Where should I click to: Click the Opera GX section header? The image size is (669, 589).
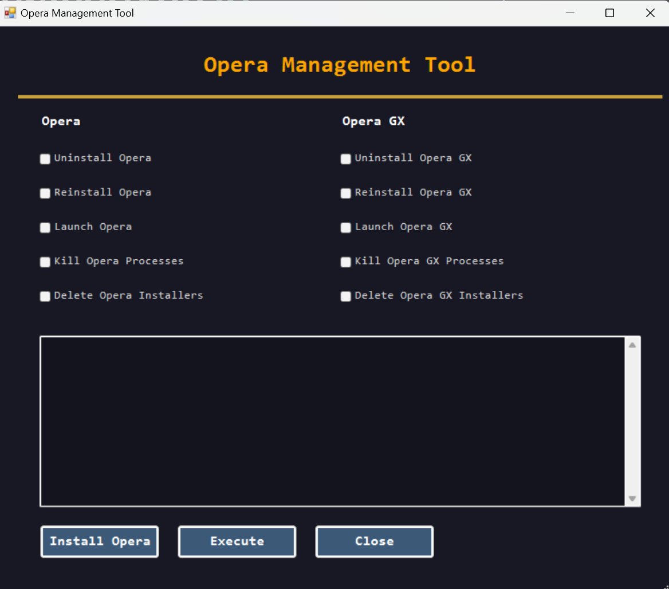(373, 121)
